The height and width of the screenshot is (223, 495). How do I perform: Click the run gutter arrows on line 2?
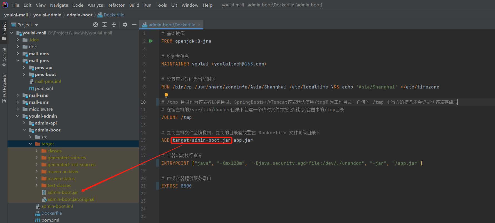tap(151, 41)
